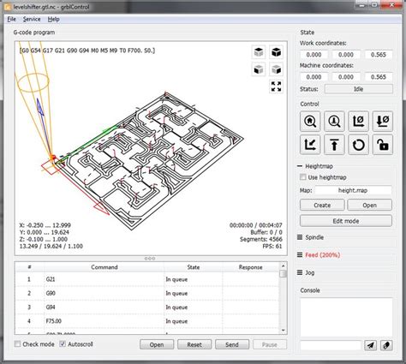Click the command table scrollbar down arrow

click(284, 331)
